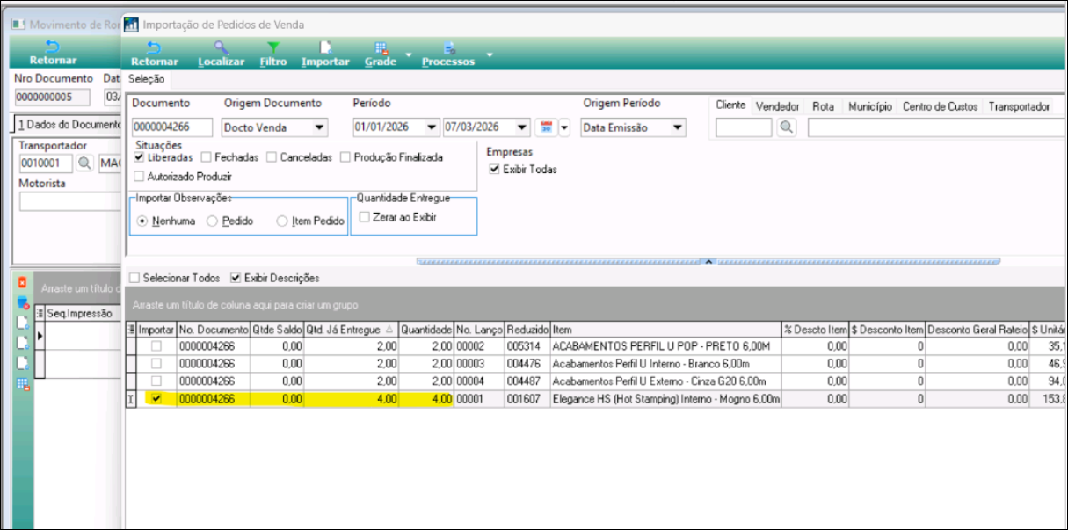This screenshot has width=1068, height=530.
Task: Click the Processos toolbar icon
Action: 448,48
